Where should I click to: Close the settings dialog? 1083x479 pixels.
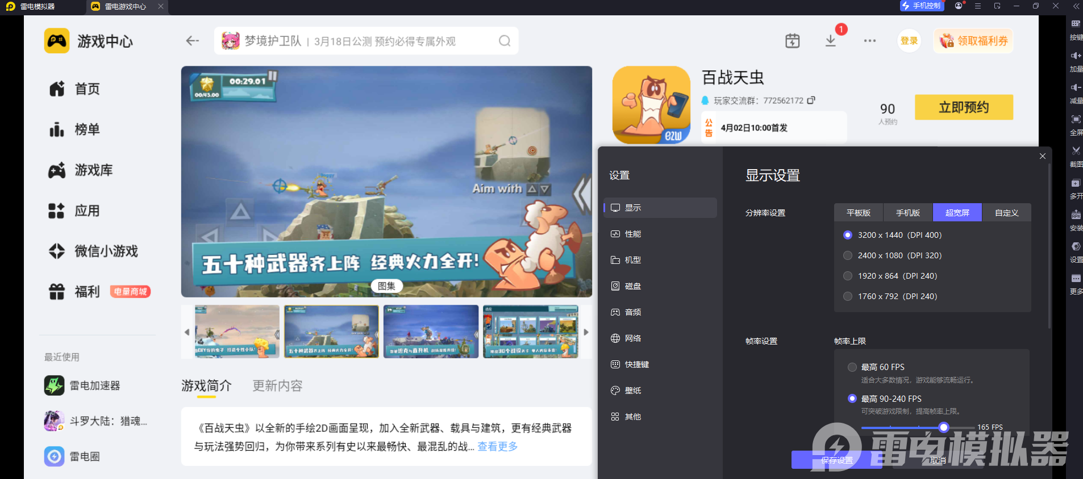pos(1043,156)
